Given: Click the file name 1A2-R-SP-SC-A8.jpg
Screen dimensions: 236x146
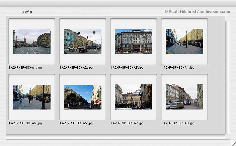Looking at the screenshot, I should tap(178, 123).
